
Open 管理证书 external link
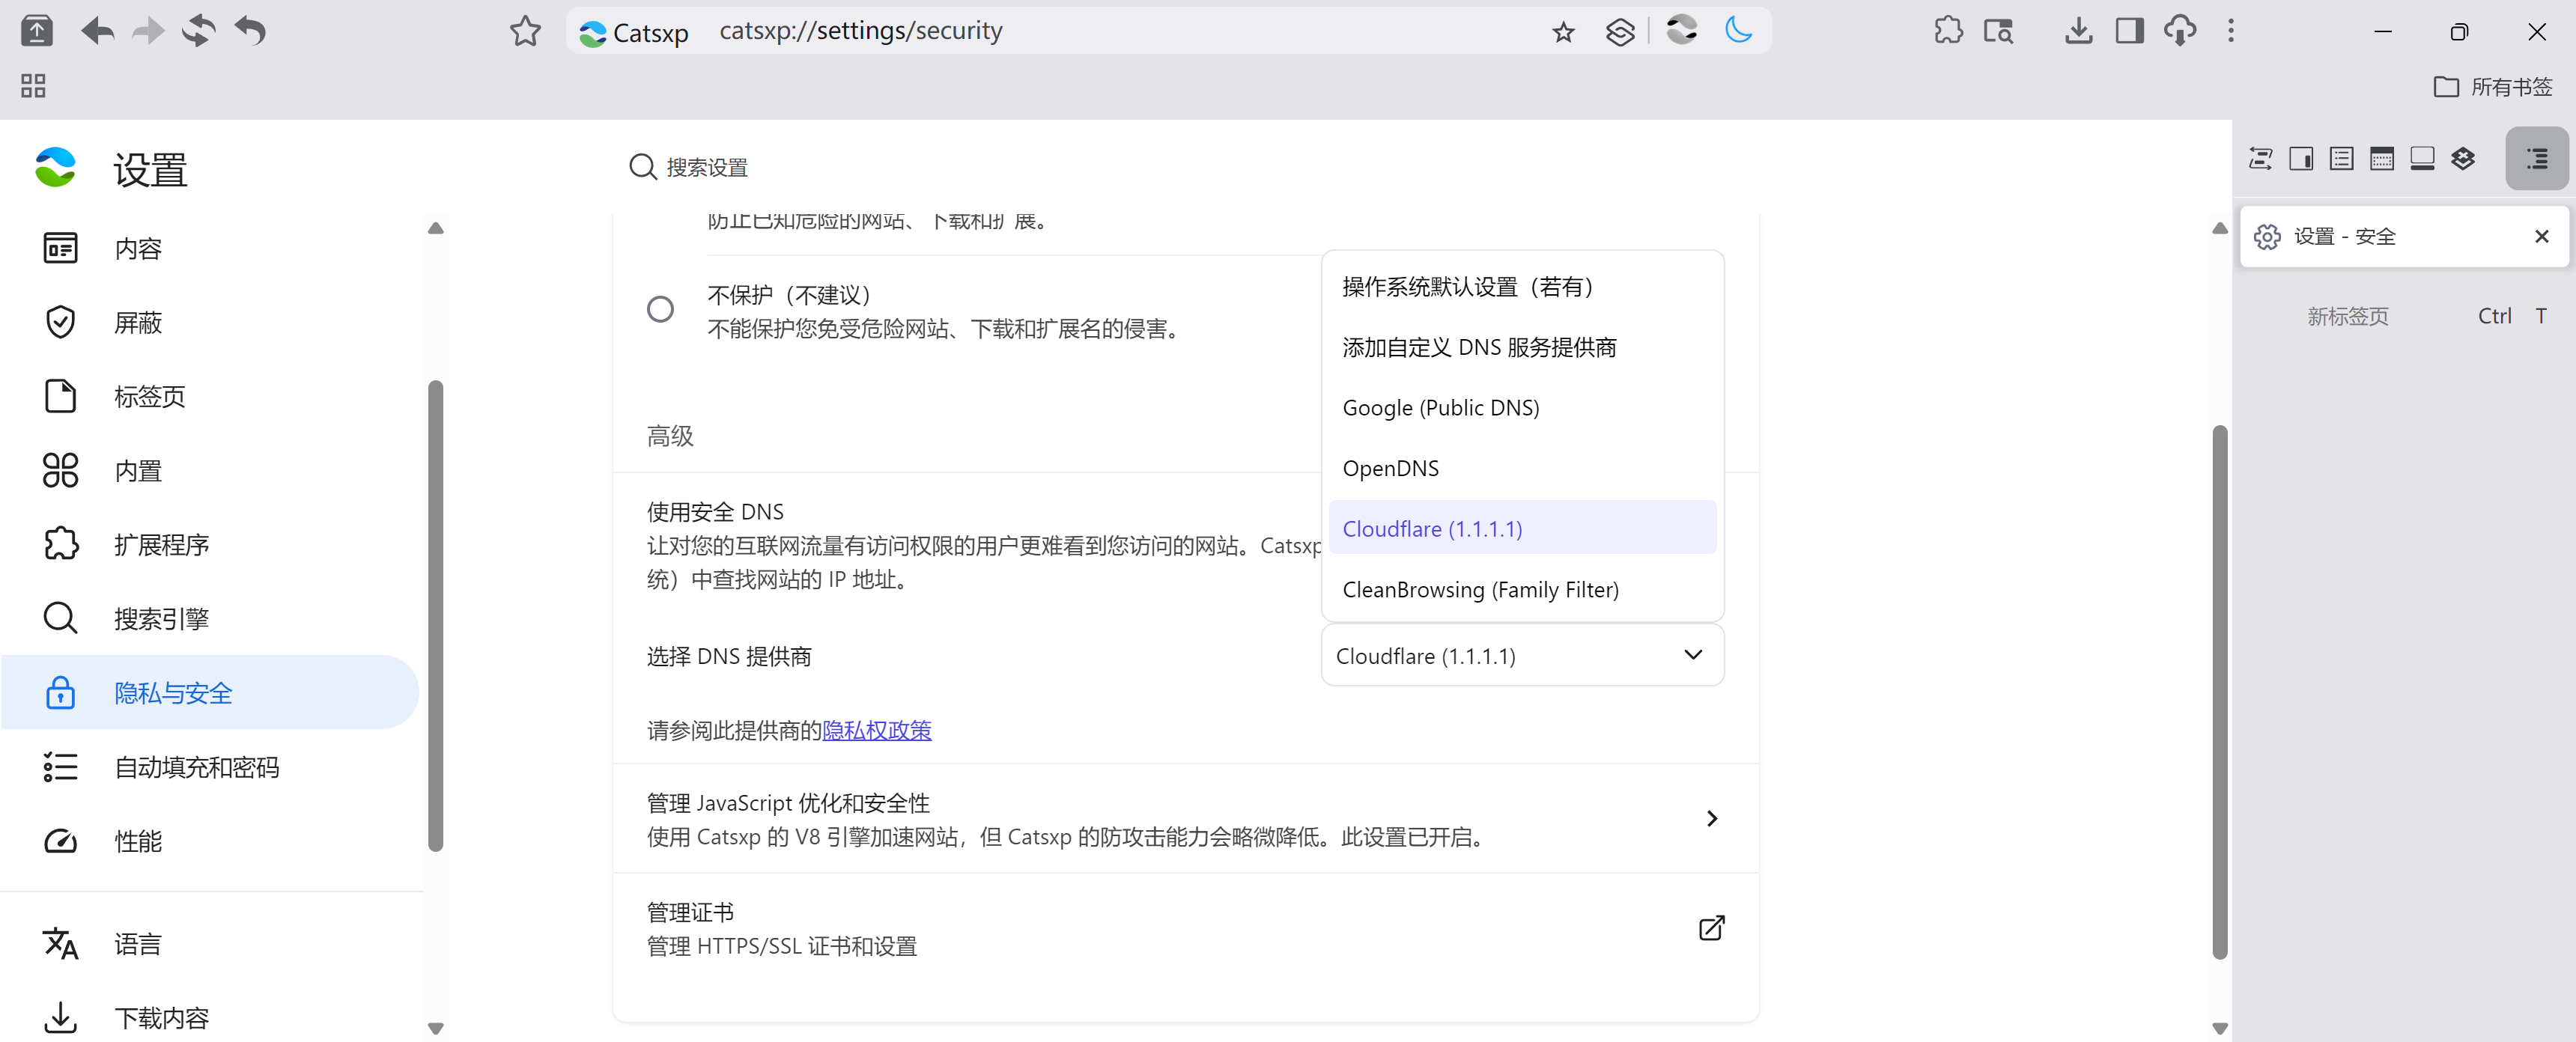(x=1711, y=927)
